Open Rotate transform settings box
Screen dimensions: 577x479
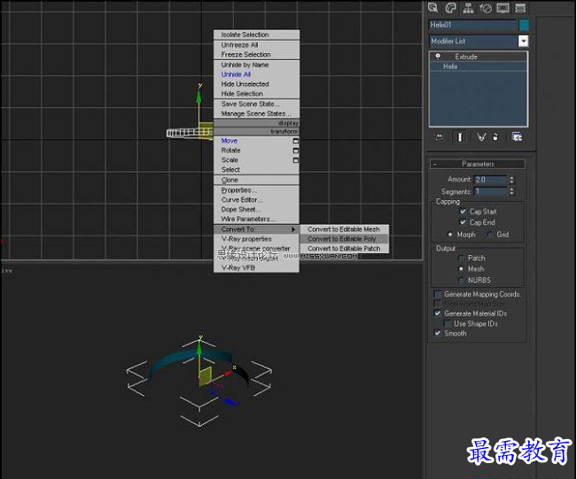click(295, 151)
